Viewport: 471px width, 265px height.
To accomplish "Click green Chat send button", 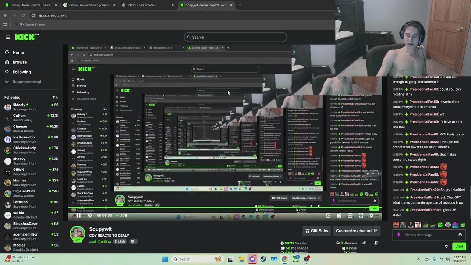I will 459,247.
